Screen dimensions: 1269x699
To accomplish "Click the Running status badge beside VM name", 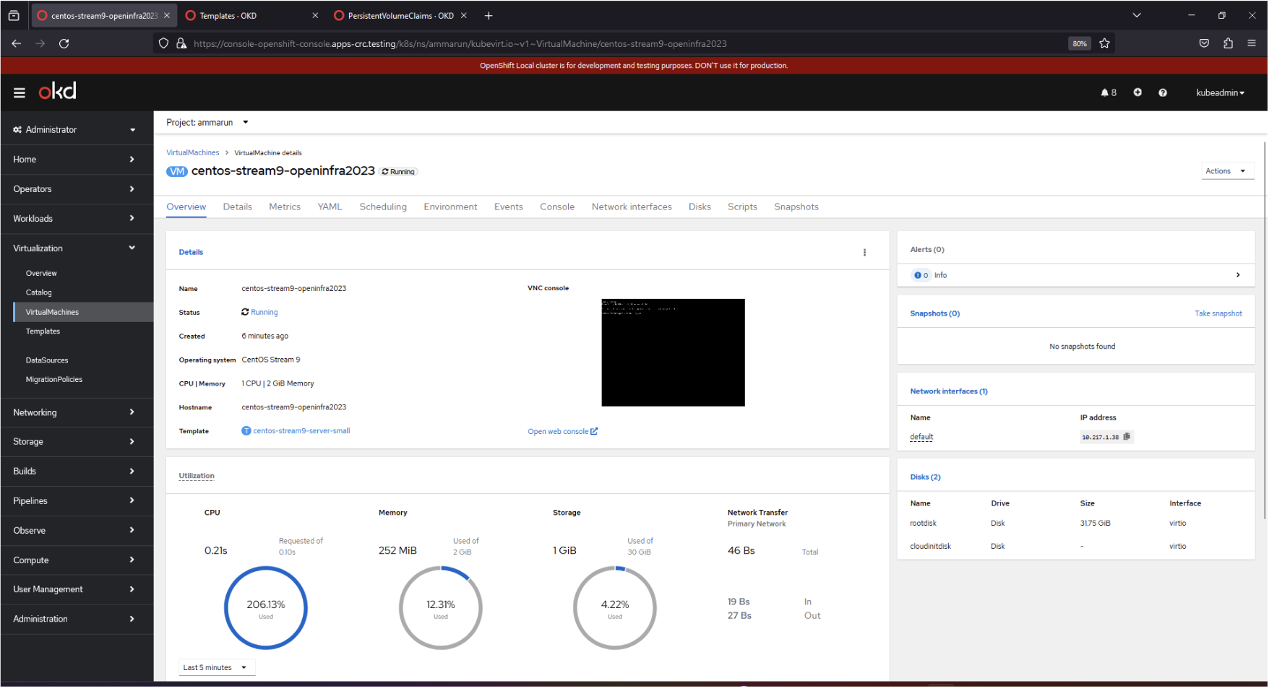I will [x=399, y=172].
